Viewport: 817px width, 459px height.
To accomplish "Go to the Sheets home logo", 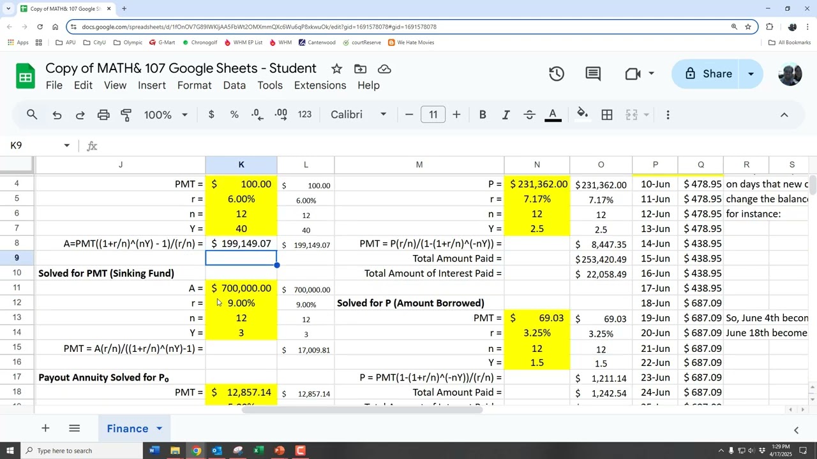I will point(26,76).
